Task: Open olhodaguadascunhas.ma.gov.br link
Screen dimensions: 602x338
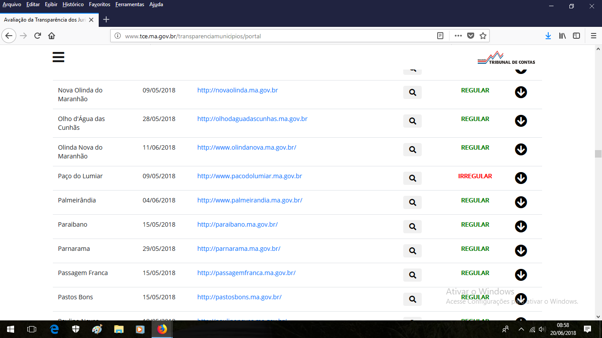Action: [253, 119]
